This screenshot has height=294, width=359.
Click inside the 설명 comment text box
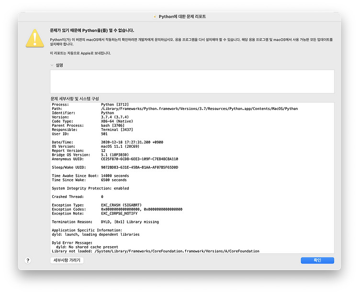192,81
